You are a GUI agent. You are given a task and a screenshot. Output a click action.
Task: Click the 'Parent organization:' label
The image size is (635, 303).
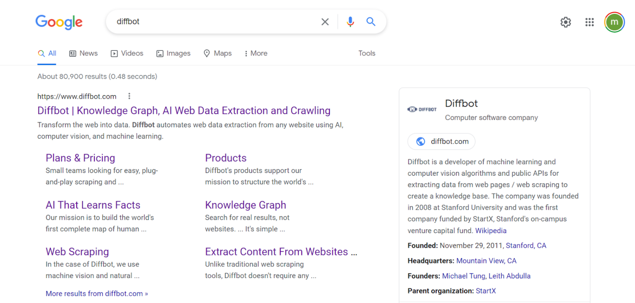(x=441, y=291)
